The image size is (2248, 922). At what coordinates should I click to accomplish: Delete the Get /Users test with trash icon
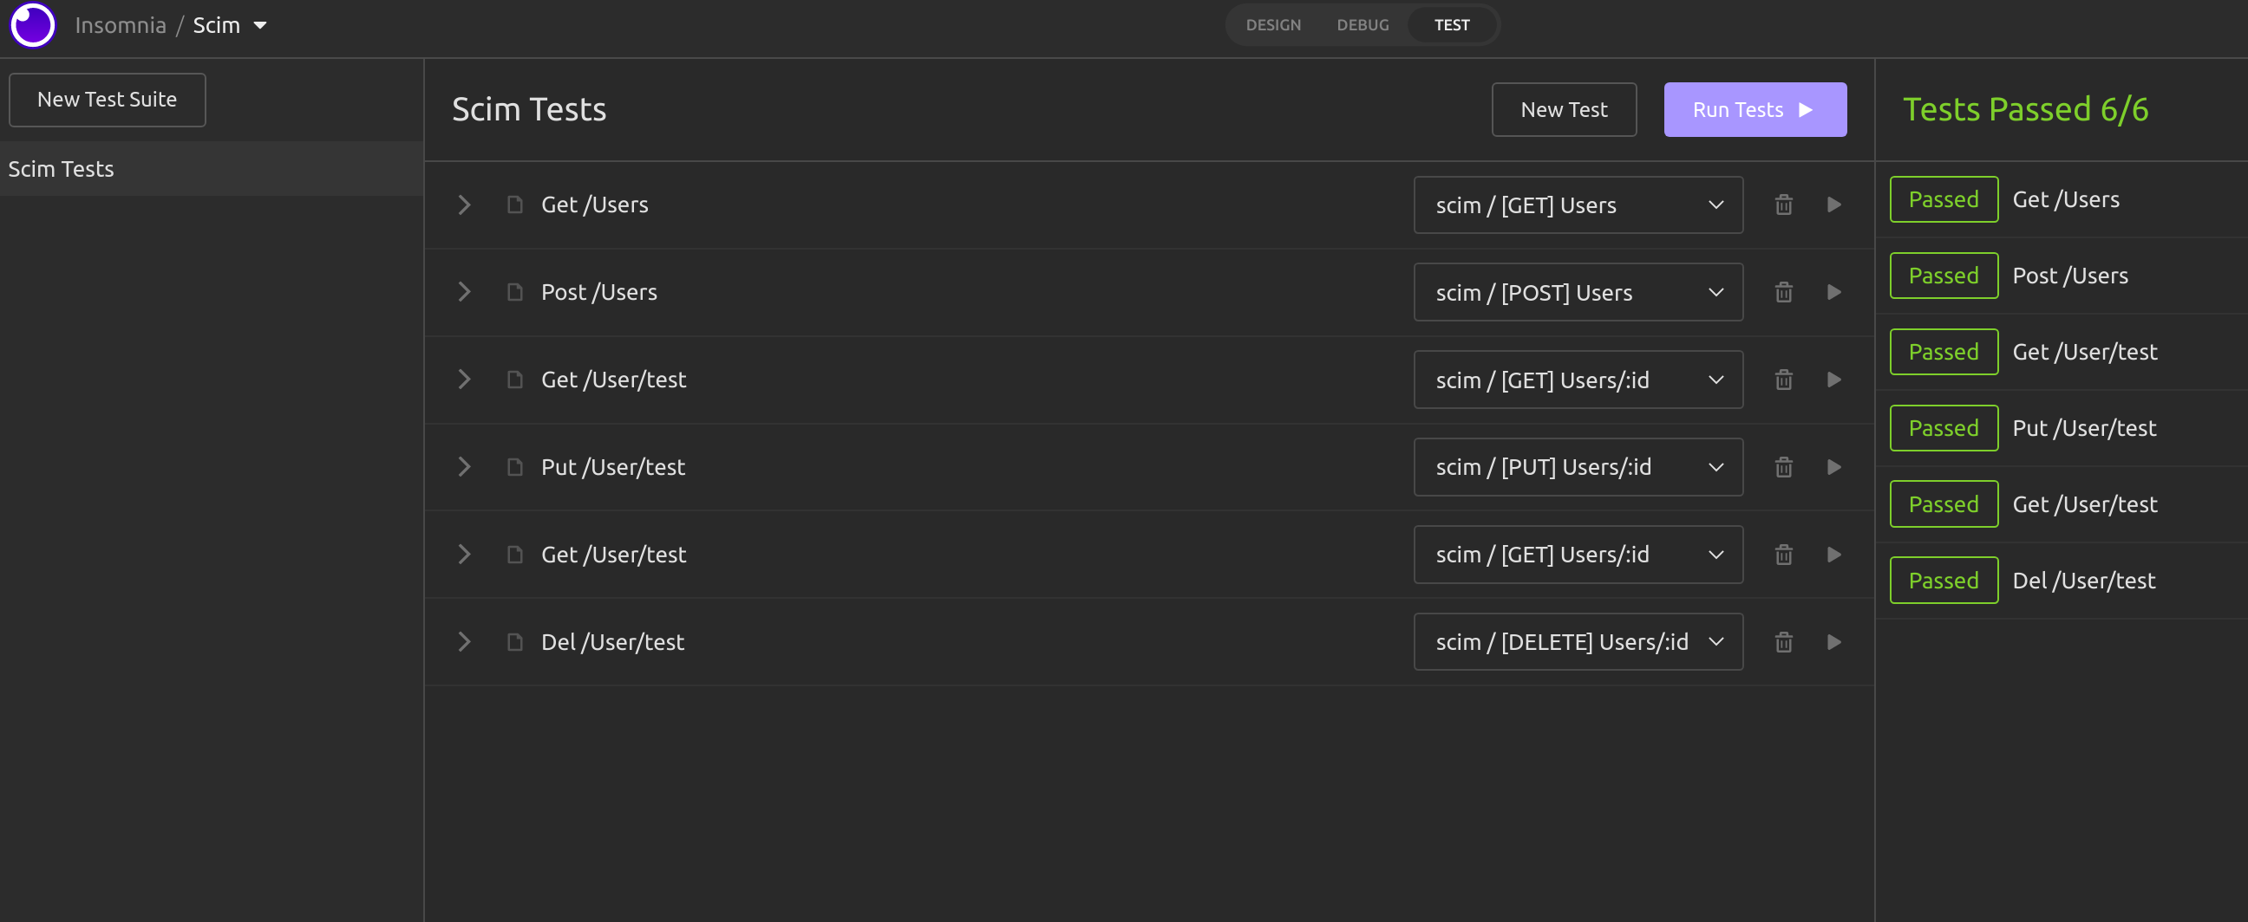pyautogui.click(x=1783, y=205)
